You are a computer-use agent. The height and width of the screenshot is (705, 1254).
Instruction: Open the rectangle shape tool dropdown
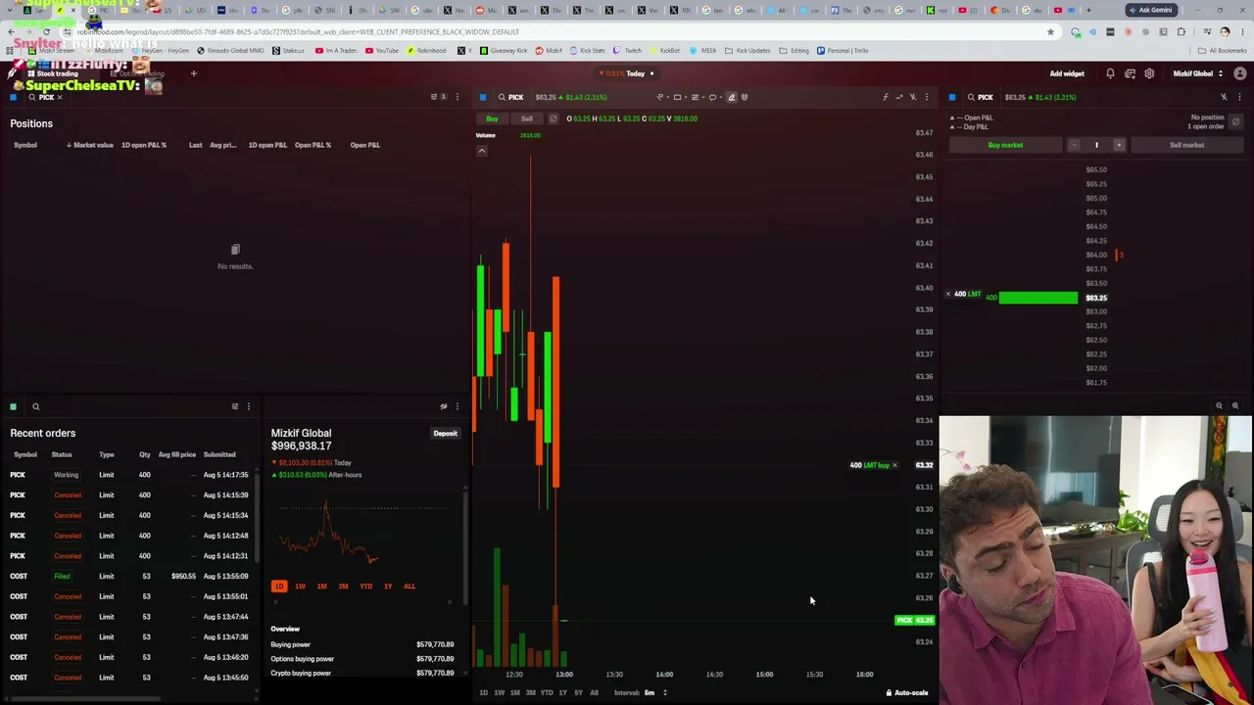coord(680,97)
